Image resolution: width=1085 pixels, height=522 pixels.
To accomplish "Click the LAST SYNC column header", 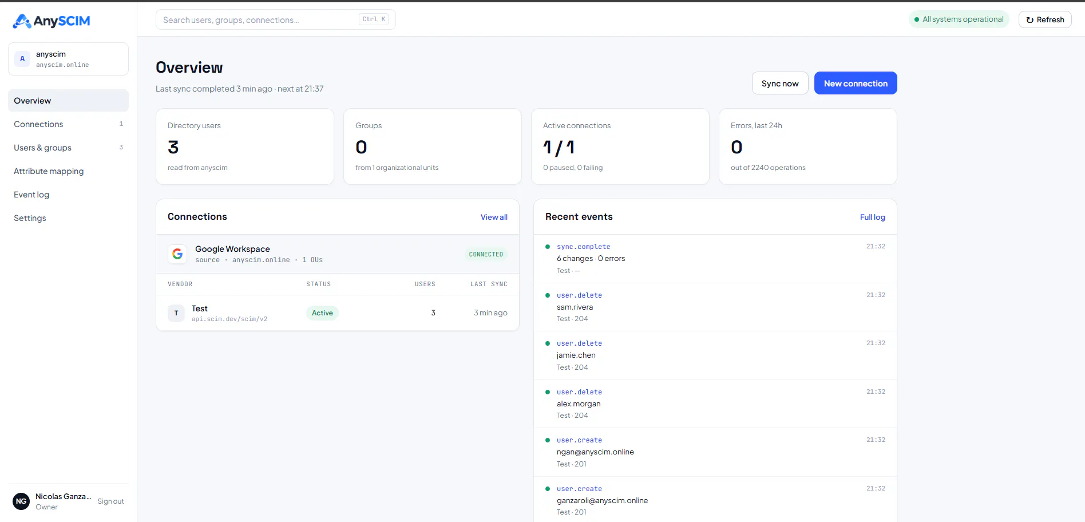I will 489,284.
